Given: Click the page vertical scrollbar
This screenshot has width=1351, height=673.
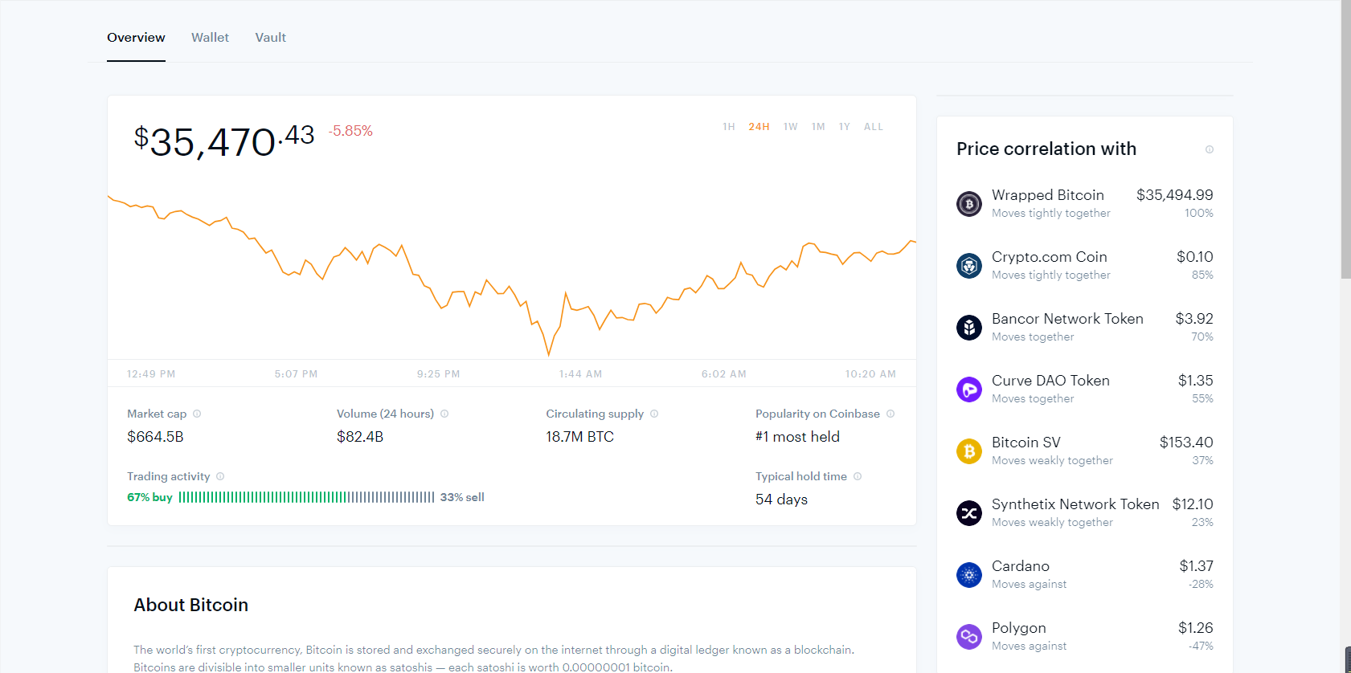Looking at the screenshot, I should (x=1345, y=161).
